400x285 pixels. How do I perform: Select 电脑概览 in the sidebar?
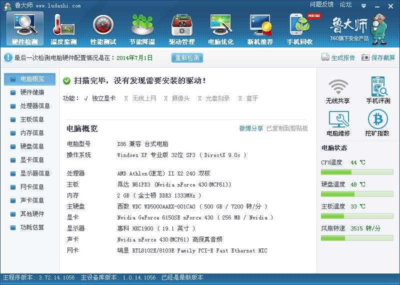29,79
